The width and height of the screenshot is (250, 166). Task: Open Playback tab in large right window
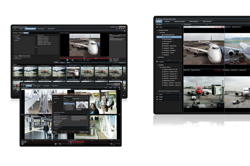coord(167,22)
